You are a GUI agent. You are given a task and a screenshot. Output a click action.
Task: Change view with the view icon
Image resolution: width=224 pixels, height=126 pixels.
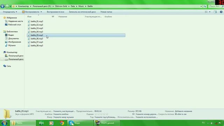click(x=206, y=12)
